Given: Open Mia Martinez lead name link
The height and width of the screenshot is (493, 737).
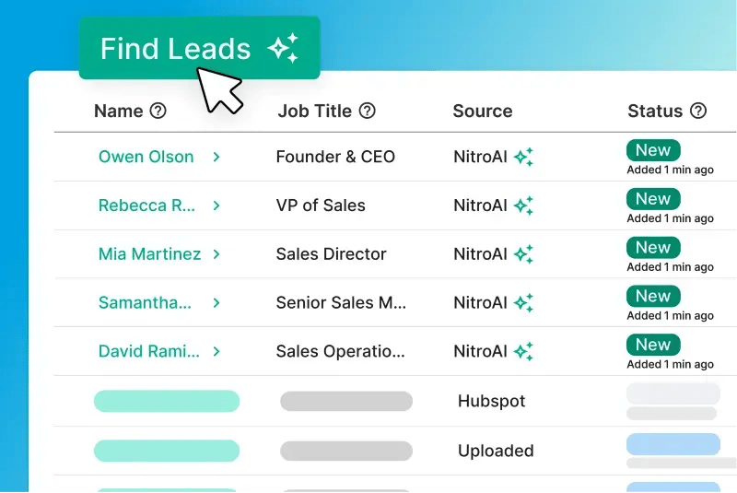Looking at the screenshot, I should click(149, 253).
